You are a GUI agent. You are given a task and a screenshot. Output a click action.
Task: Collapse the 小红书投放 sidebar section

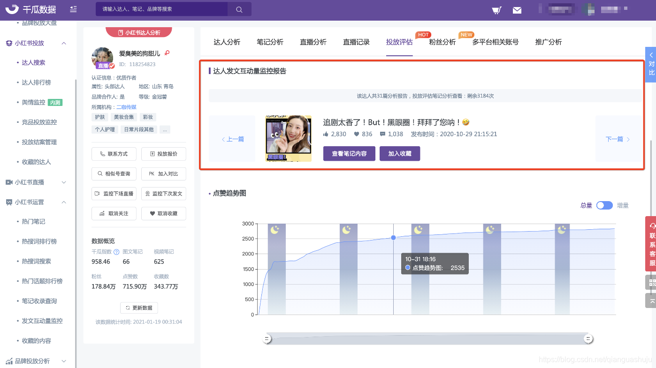(x=64, y=43)
